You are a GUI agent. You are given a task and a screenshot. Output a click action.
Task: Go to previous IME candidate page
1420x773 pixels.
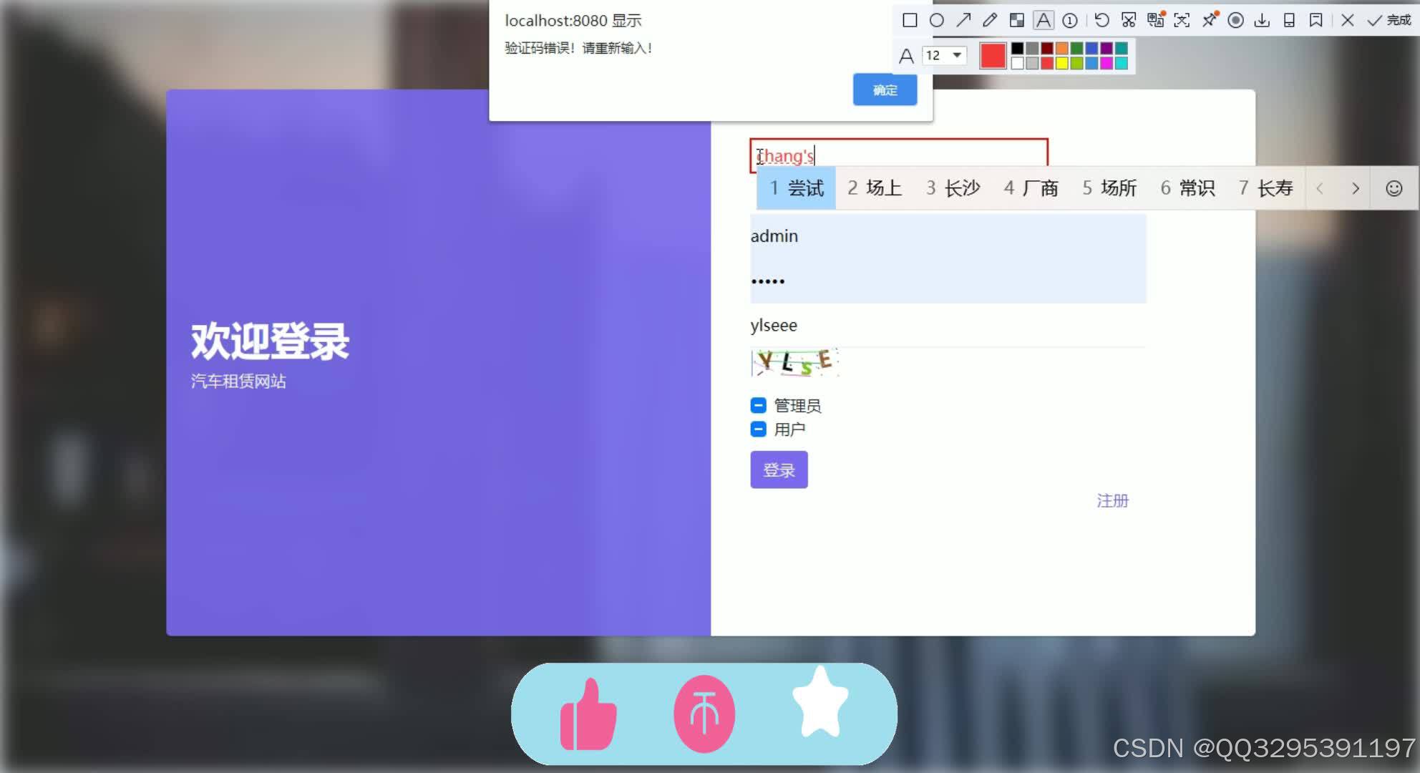click(x=1320, y=188)
